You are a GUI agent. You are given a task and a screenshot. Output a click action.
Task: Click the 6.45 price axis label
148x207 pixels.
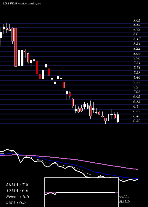pyautogui.click(x=137, y=116)
